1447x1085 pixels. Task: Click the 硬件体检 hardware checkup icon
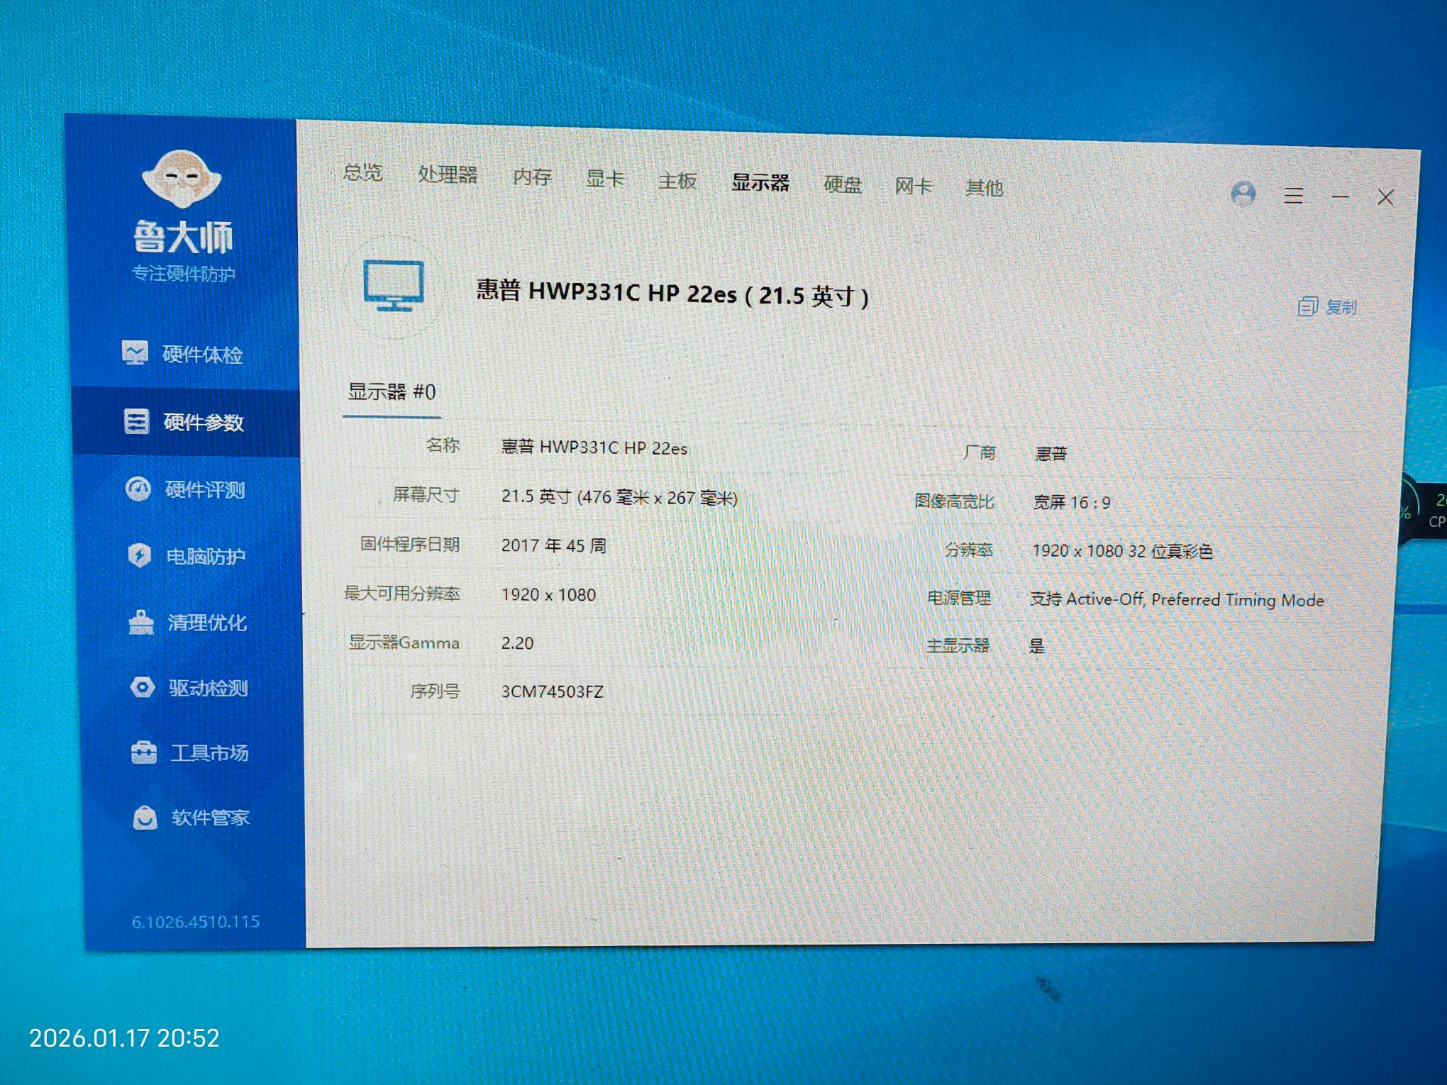pos(135,352)
